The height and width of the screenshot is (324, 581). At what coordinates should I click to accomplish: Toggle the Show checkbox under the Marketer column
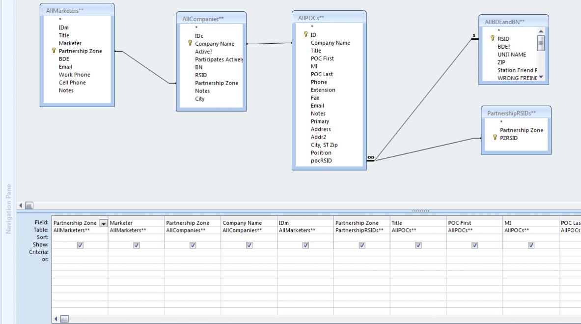pyautogui.click(x=137, y=245)
